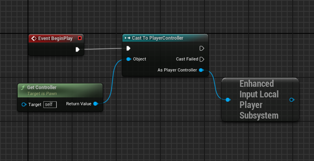Click the Object pin label
Image resolution: width=314 pixels, height=161 pixels.
[139, 59]
